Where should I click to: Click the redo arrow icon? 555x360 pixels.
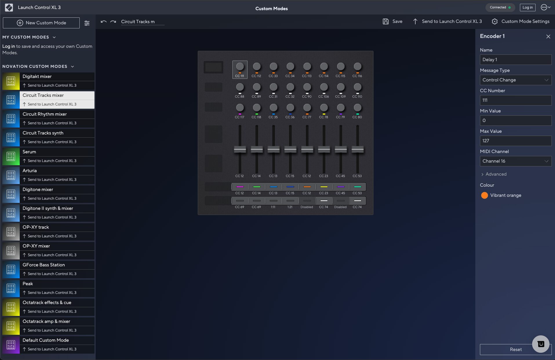[113, 22]
